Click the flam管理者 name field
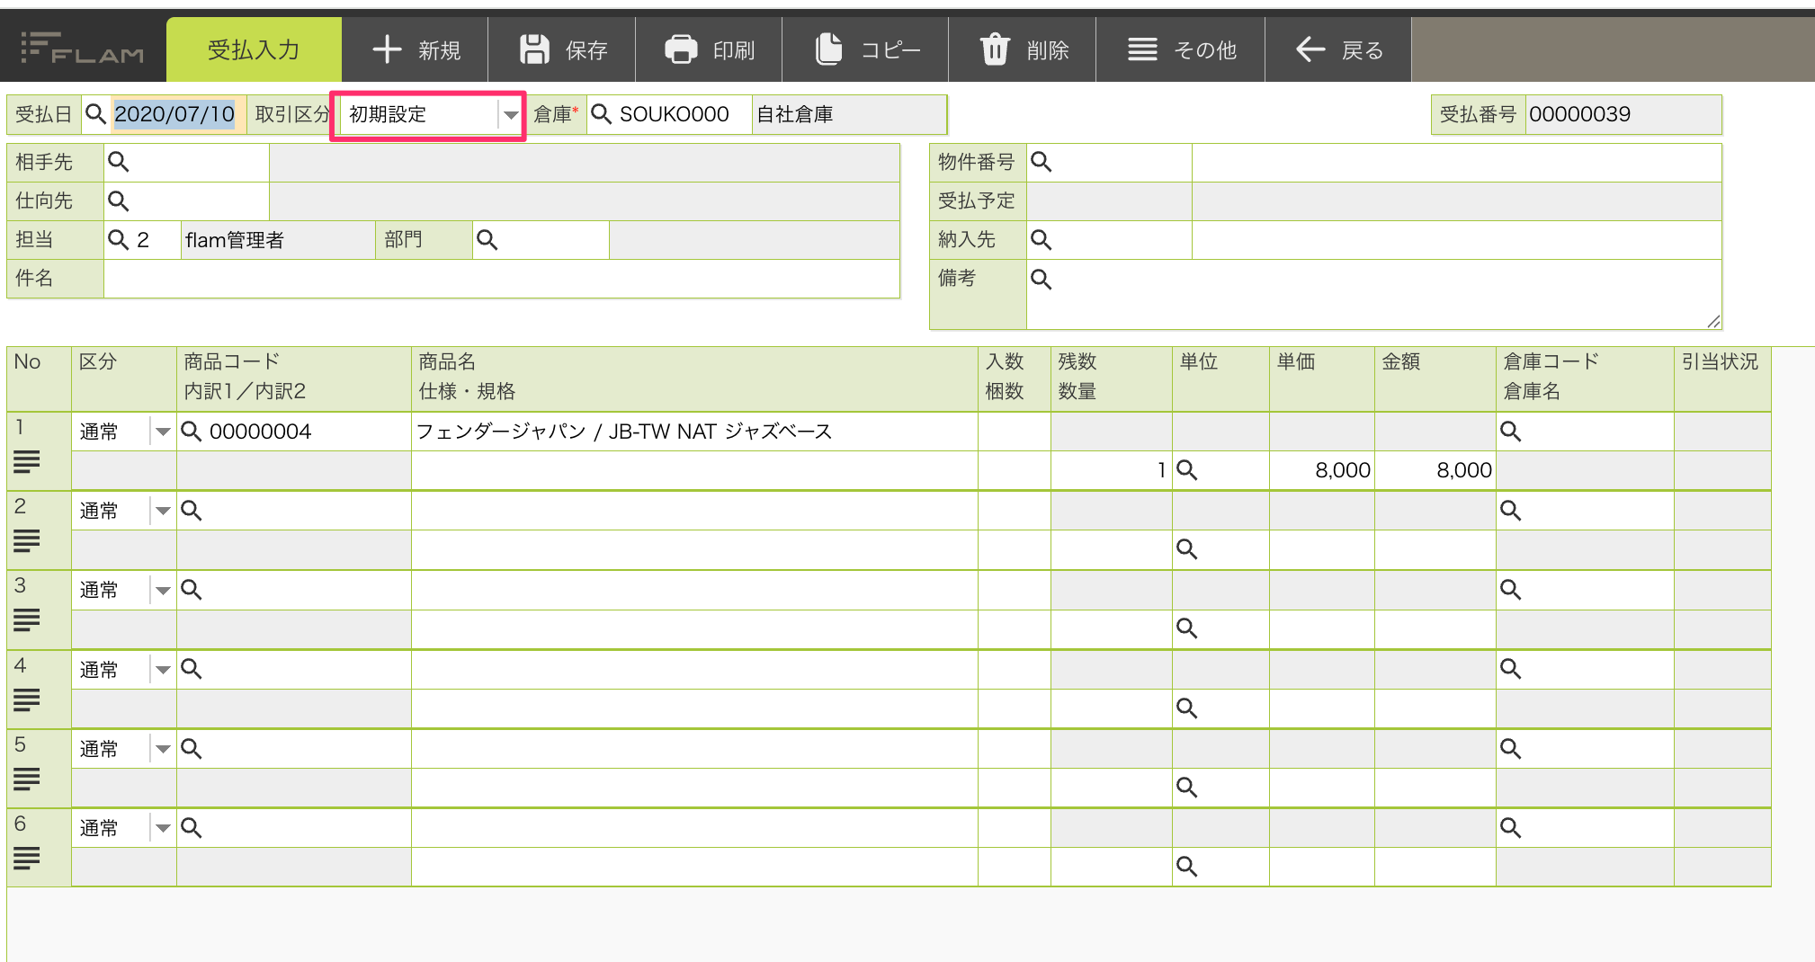Image resolution: width=1815 pixels, height=962 pixels. coord(278,240)
